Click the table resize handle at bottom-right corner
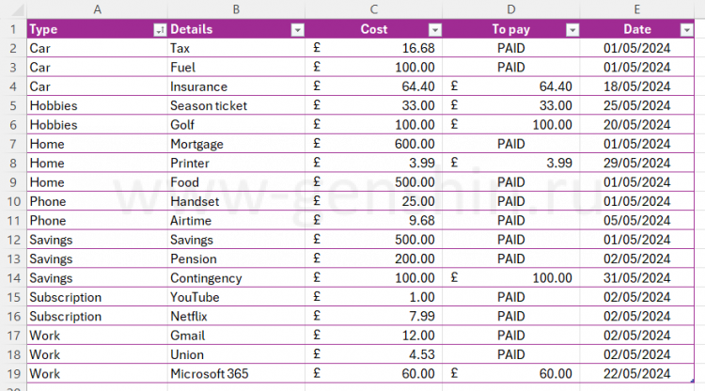Viewport: 705px width, 391px height. click(x=693, y=381)
